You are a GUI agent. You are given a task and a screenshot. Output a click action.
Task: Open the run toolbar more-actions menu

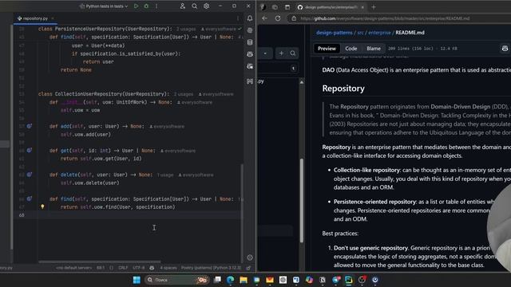[156, 6]
